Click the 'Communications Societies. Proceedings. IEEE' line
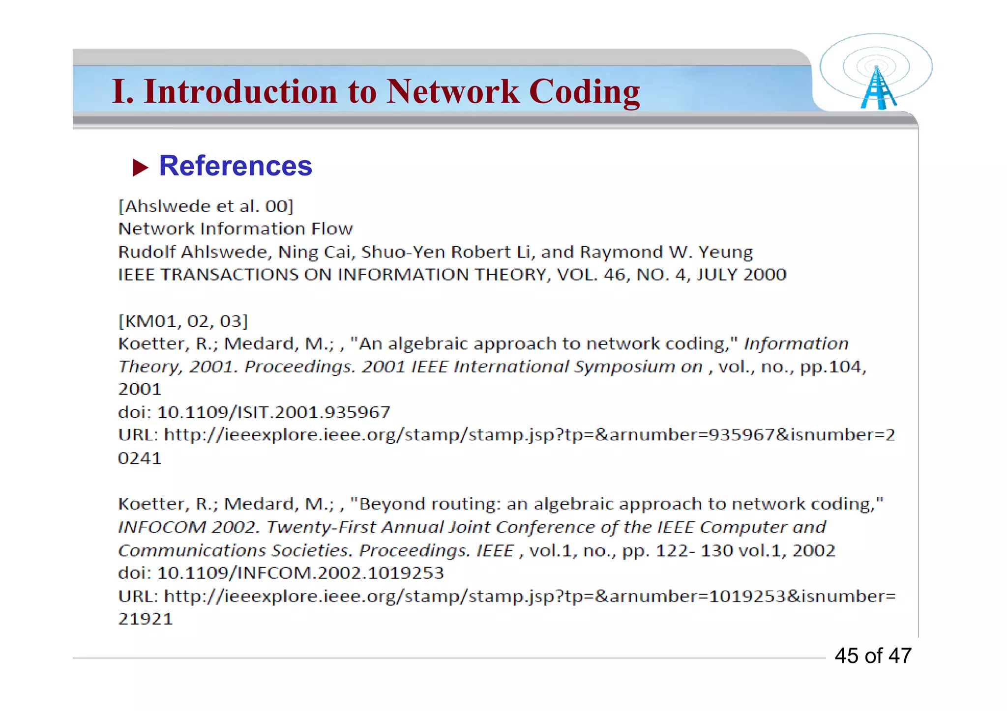The width and height of the screenshot is (1007, 711). [x=476, y=551]
